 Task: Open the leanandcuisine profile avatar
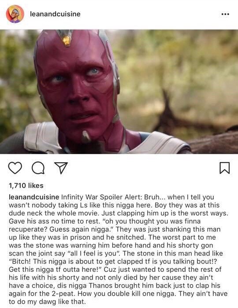(15, 14)
